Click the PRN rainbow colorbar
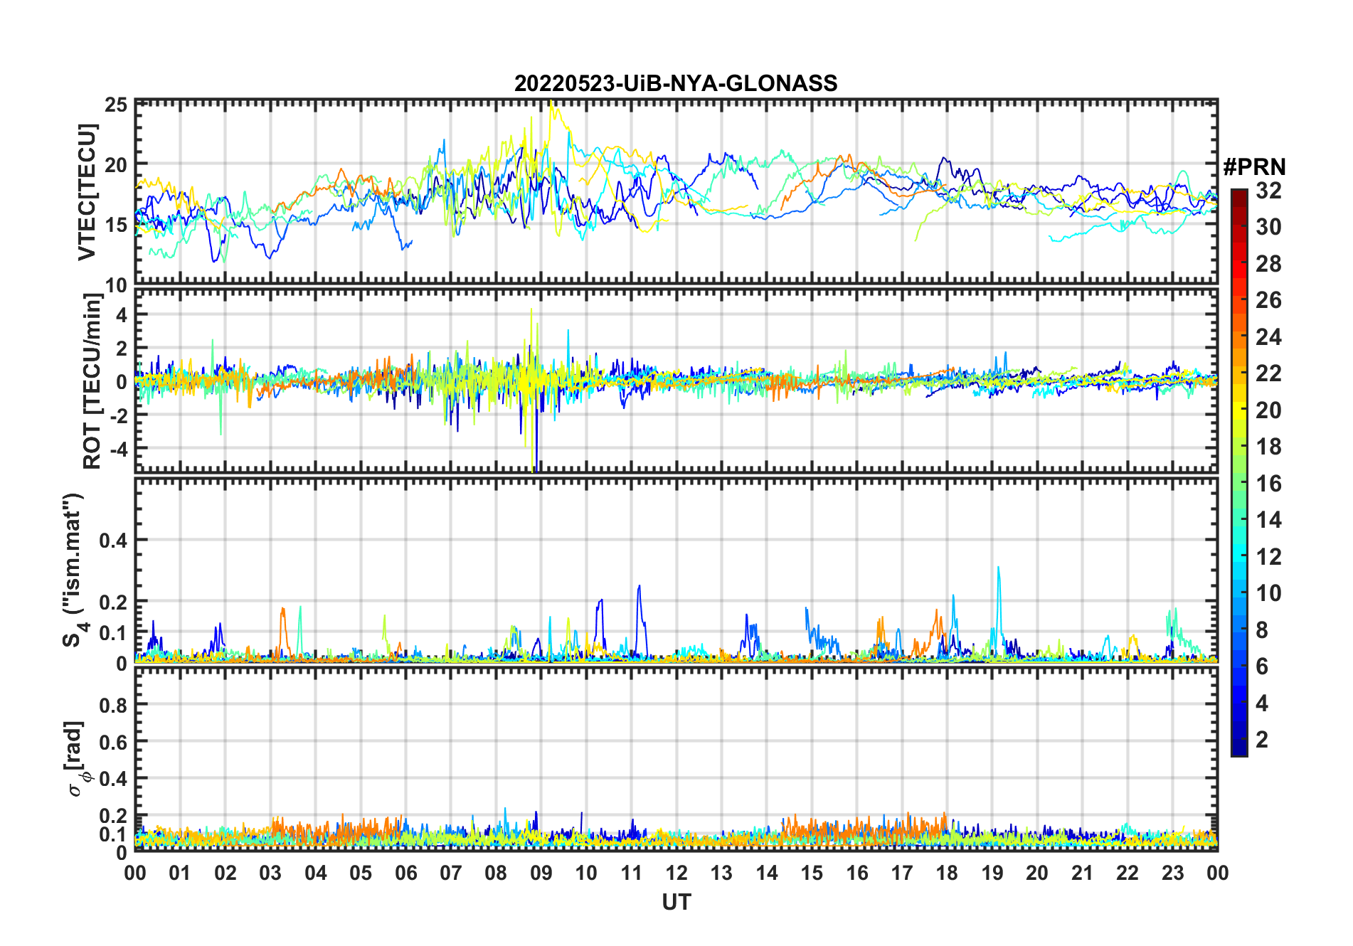 point(1239,472)
